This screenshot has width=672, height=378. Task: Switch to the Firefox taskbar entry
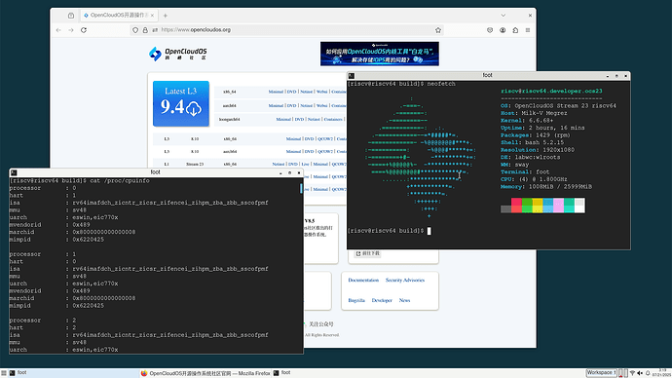205,373
